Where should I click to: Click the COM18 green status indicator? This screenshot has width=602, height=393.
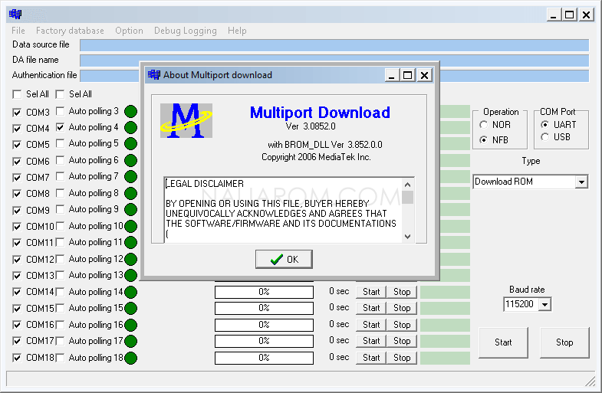130,359
